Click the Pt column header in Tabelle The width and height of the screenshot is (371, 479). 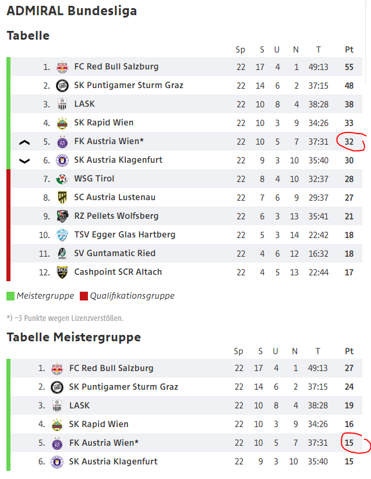(349, 50)
